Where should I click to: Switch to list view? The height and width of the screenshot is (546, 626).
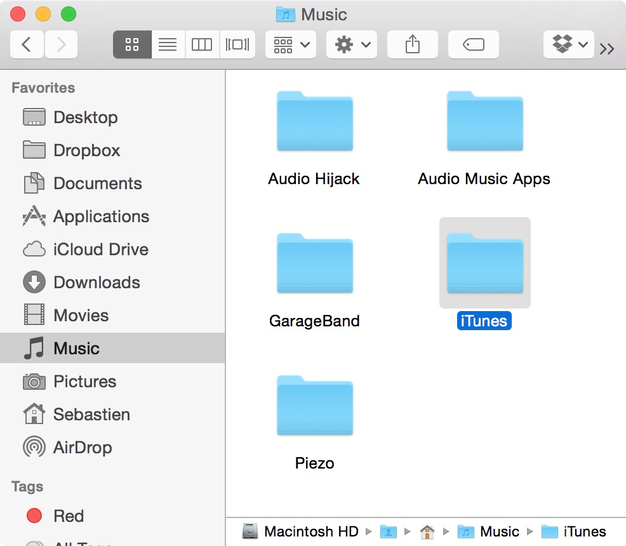pos(168,44)
